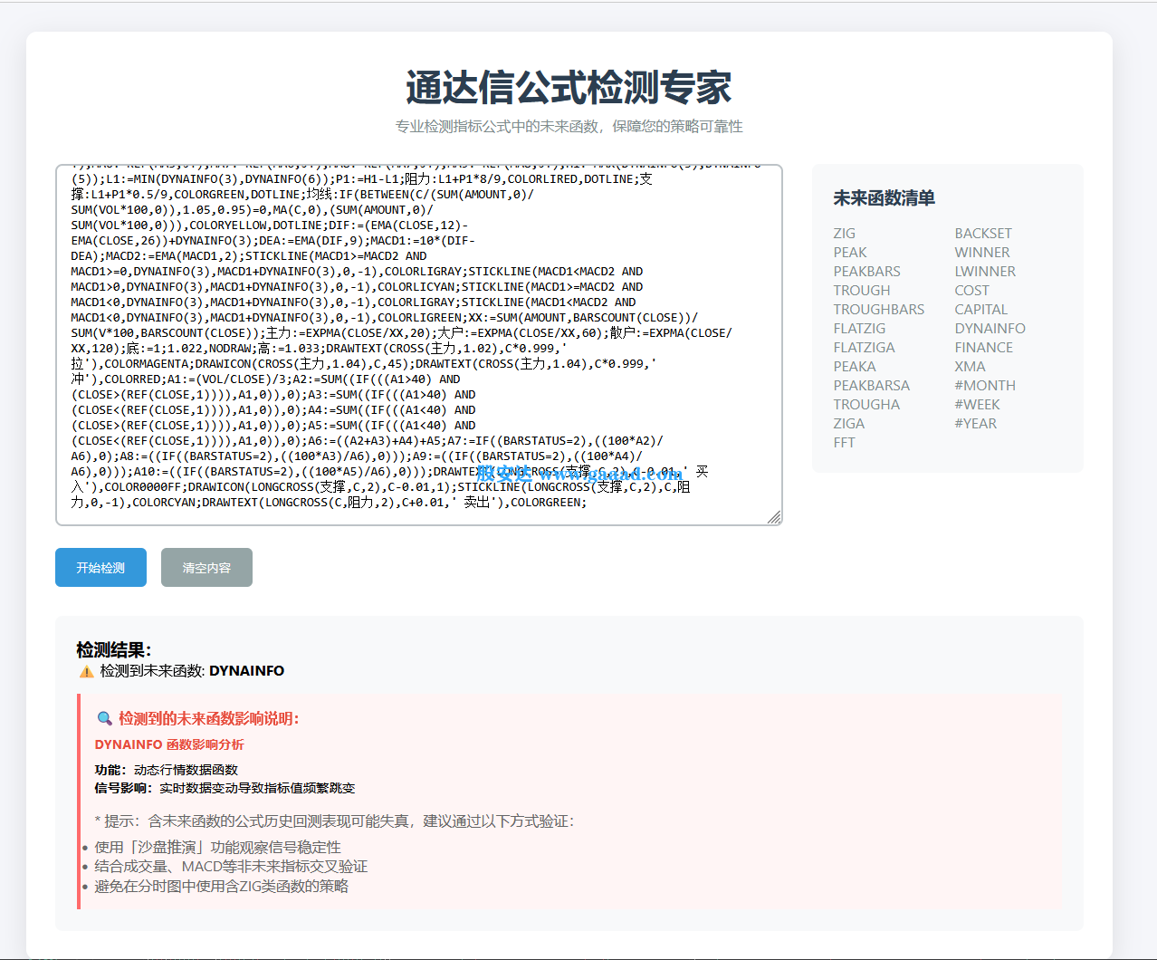1157x960 pixels.
Task: Click the 提示 note about backtest distortion
Action: 335,821
